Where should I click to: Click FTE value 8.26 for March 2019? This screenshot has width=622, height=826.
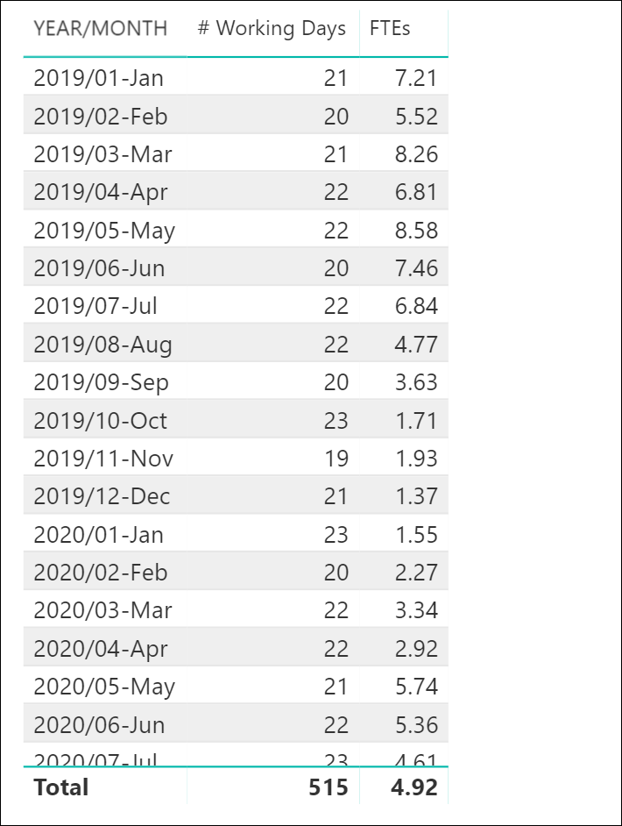(416, 153)
